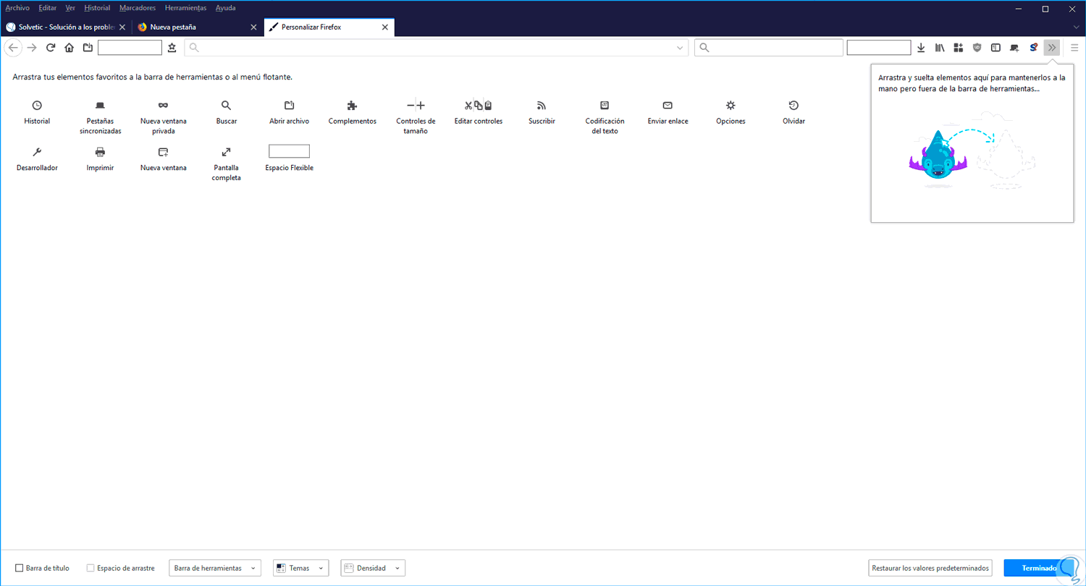This screenshot has height=586, width=1086.
Task: Click the library books toolbar icon
Action: click(x=940, y=48)
